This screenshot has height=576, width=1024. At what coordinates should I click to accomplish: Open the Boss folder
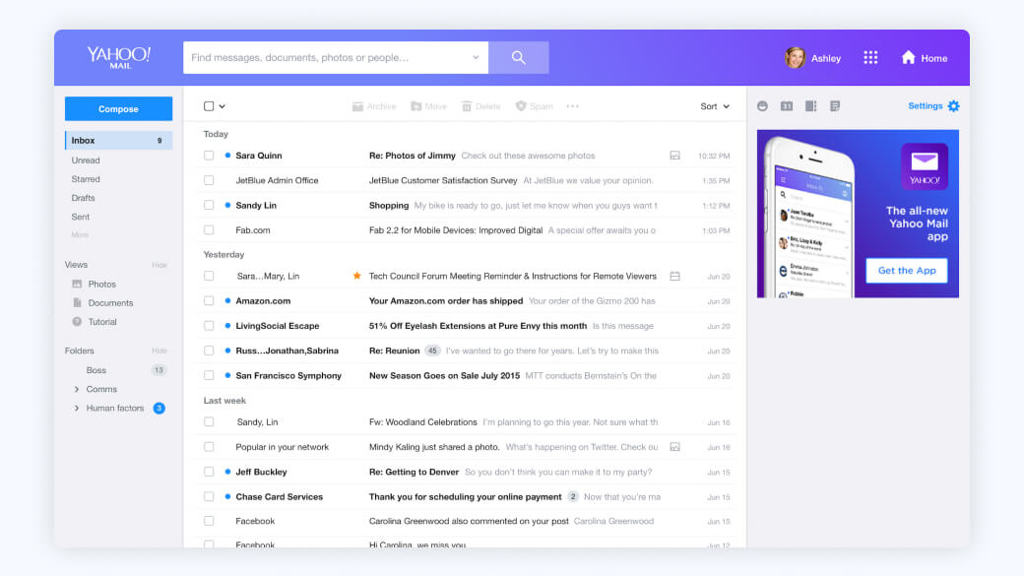96,370
